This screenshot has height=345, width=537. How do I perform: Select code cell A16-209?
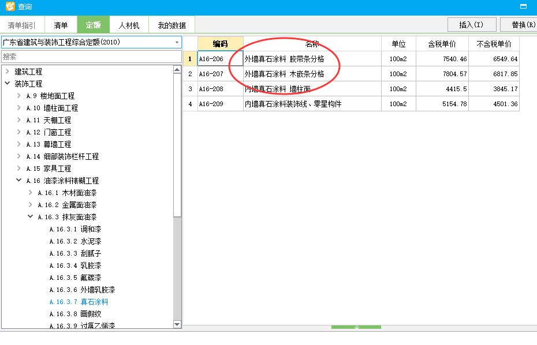(220, 104)
